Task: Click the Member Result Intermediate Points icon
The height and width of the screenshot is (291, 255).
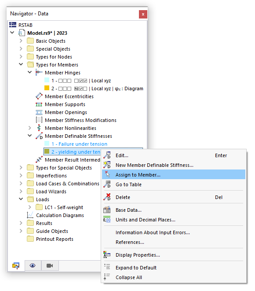Action: [x=39, y=159]
